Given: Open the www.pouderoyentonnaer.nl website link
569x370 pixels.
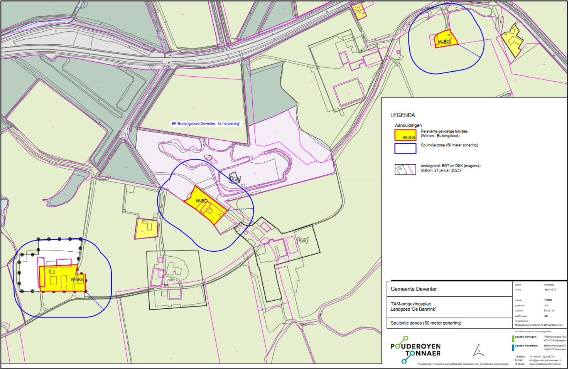Looking at the screenshot, I should [x=545, y=364].
